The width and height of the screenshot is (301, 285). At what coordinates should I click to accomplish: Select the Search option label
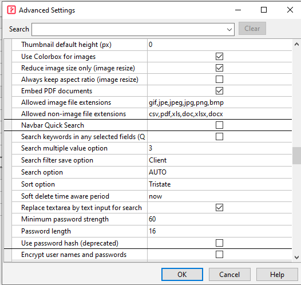[x=42, y=172]
